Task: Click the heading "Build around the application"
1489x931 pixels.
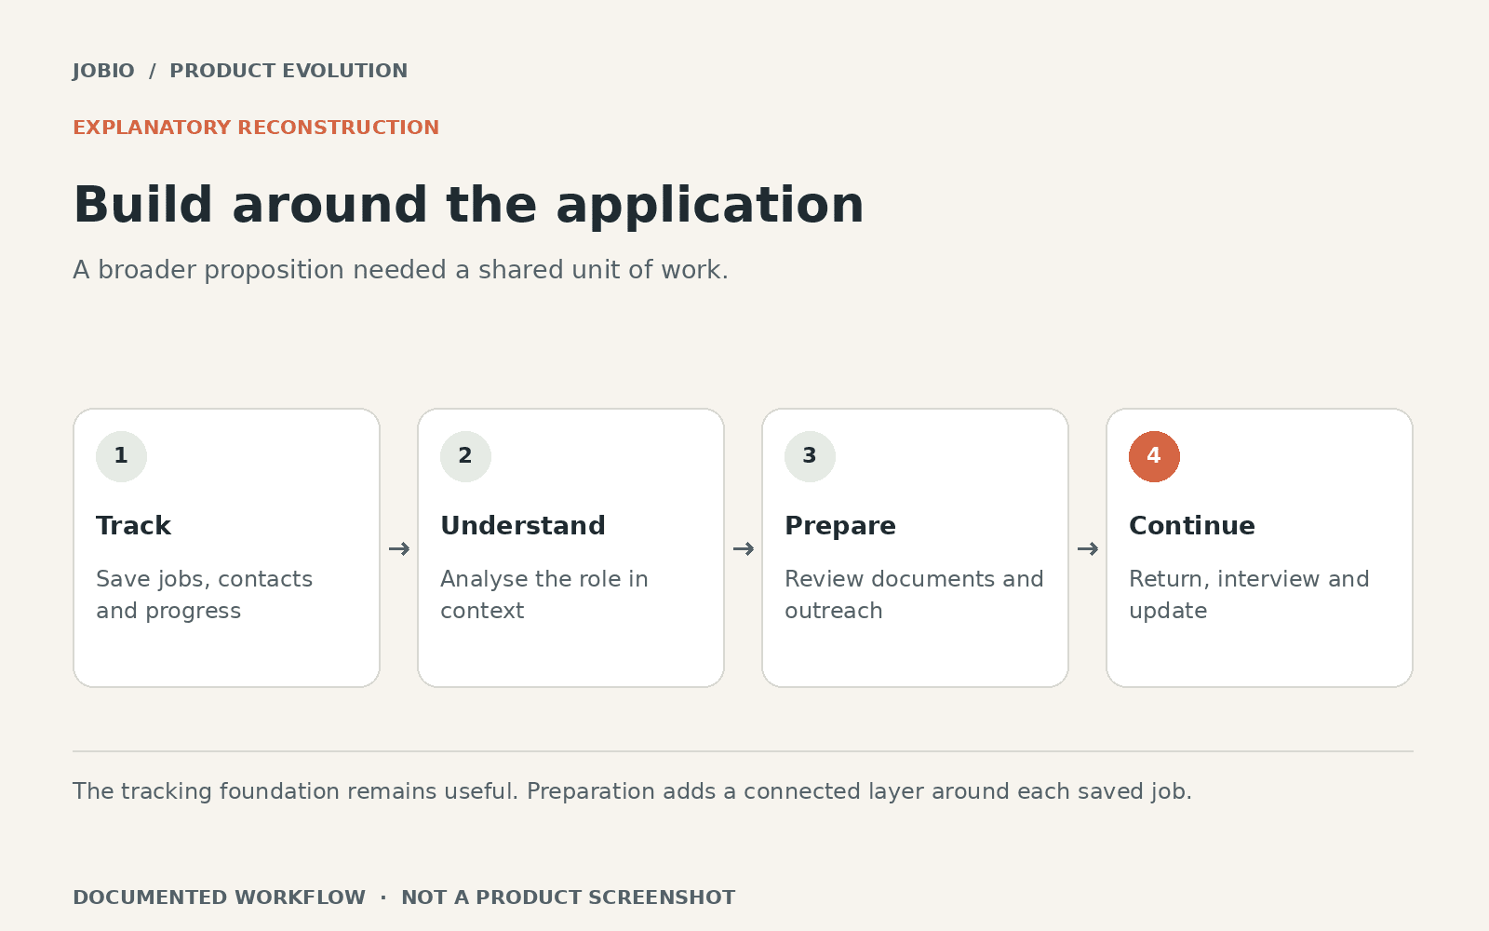Action: tap(469, 205)
